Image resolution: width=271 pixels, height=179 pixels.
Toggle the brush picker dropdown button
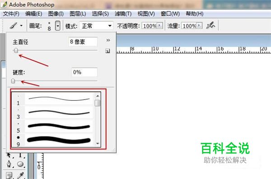[58, 26]
